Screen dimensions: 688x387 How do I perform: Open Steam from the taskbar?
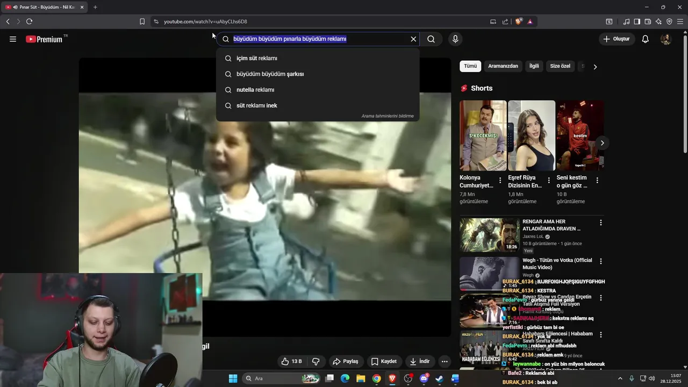pyautogui.click(x=440, y=378)
